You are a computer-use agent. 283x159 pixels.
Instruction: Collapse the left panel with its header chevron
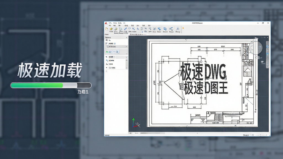127,38
